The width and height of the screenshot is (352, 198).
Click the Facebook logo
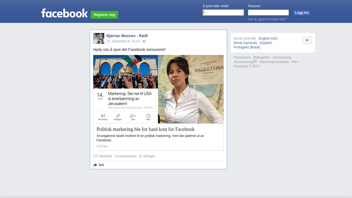coord(64,13)
